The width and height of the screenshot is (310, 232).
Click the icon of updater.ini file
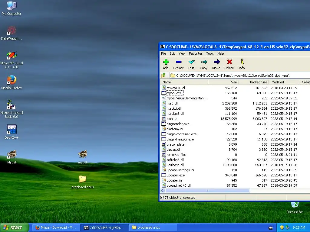tap(164, 180)
